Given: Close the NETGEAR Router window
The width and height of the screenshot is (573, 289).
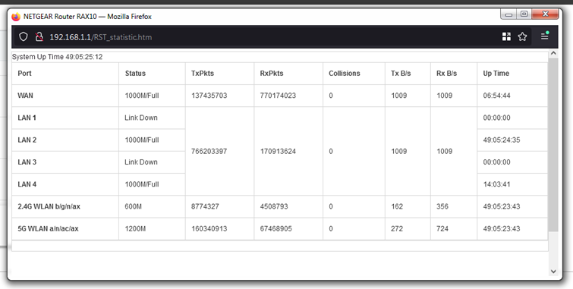Looking at the screenshot, I should point(545,14).
